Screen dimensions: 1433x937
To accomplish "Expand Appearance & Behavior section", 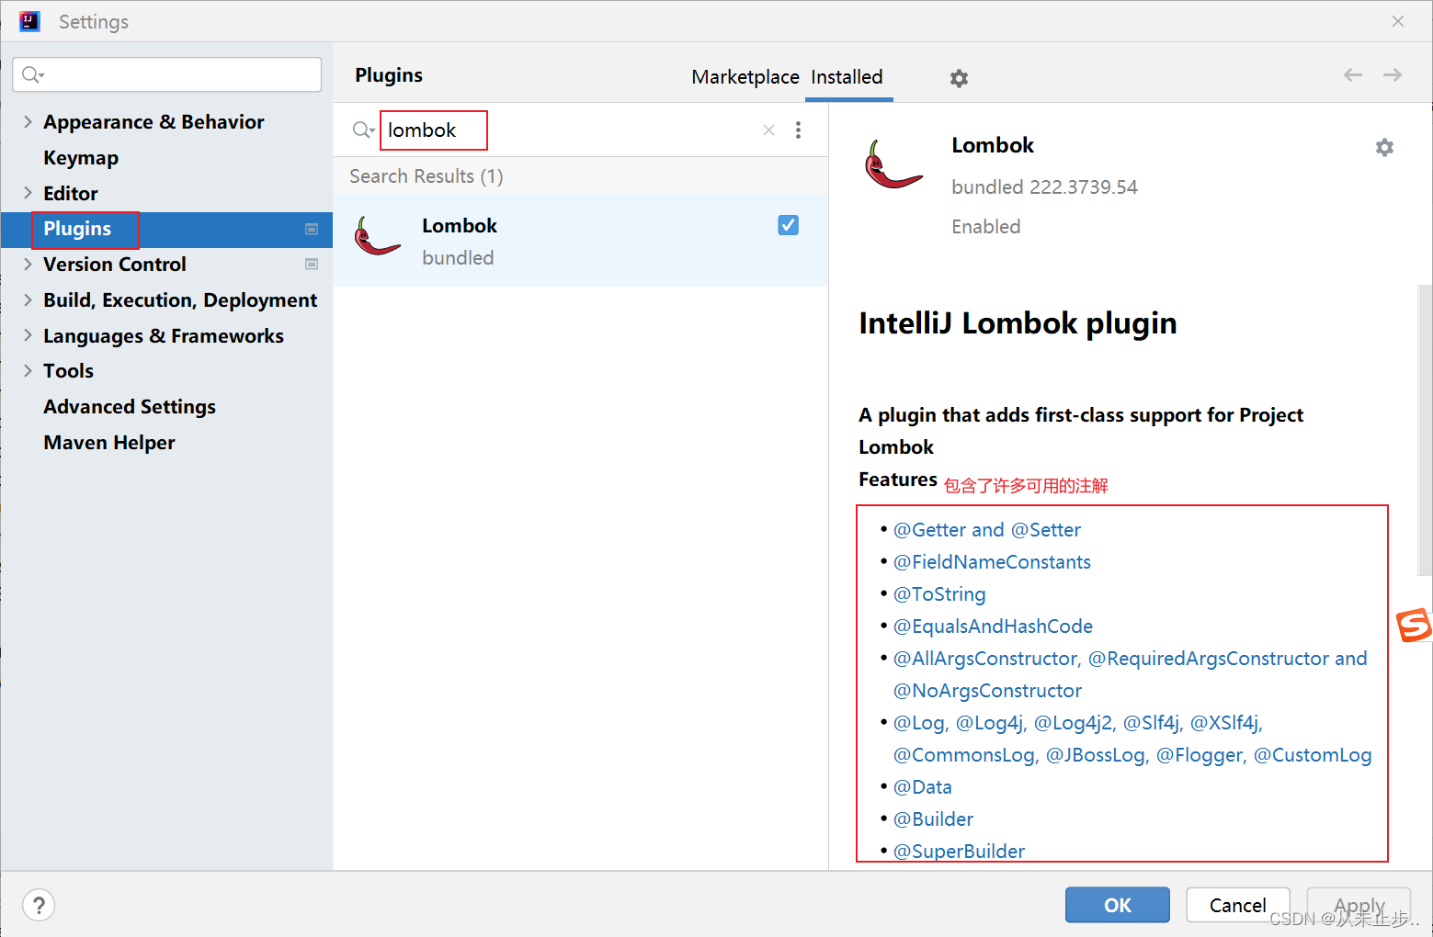I will 28,121.
